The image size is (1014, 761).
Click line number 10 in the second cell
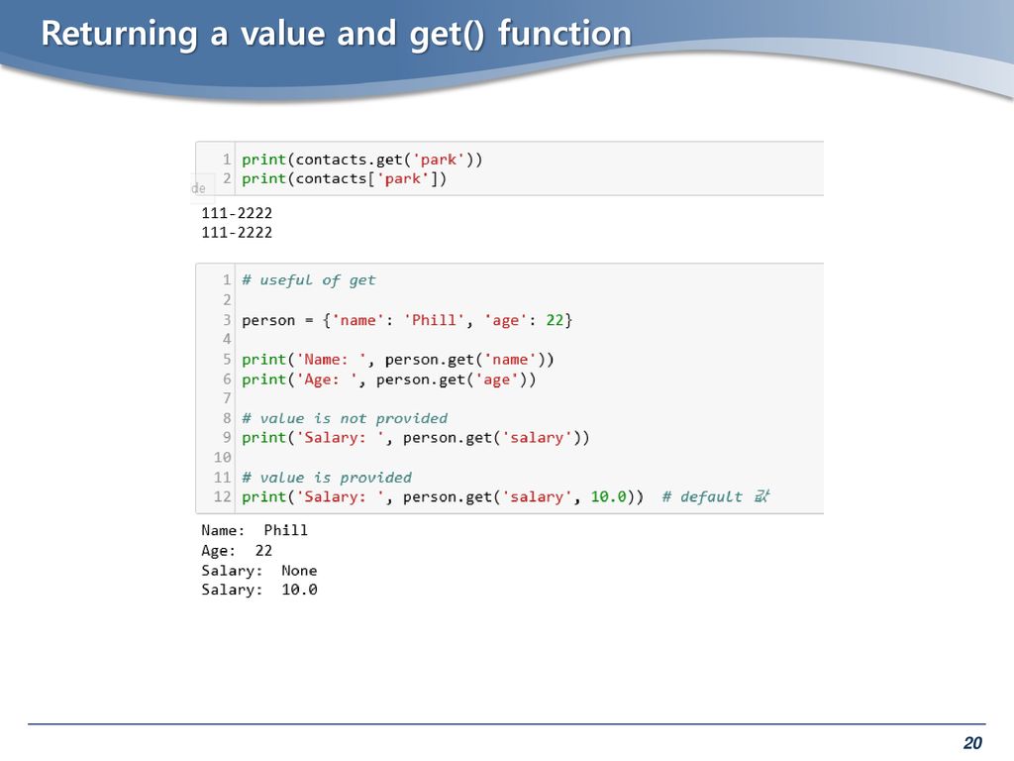(223, 458)
